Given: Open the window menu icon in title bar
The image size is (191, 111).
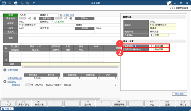Looking at the screenshot, I should pyautogui.click(x=4, y=3).
